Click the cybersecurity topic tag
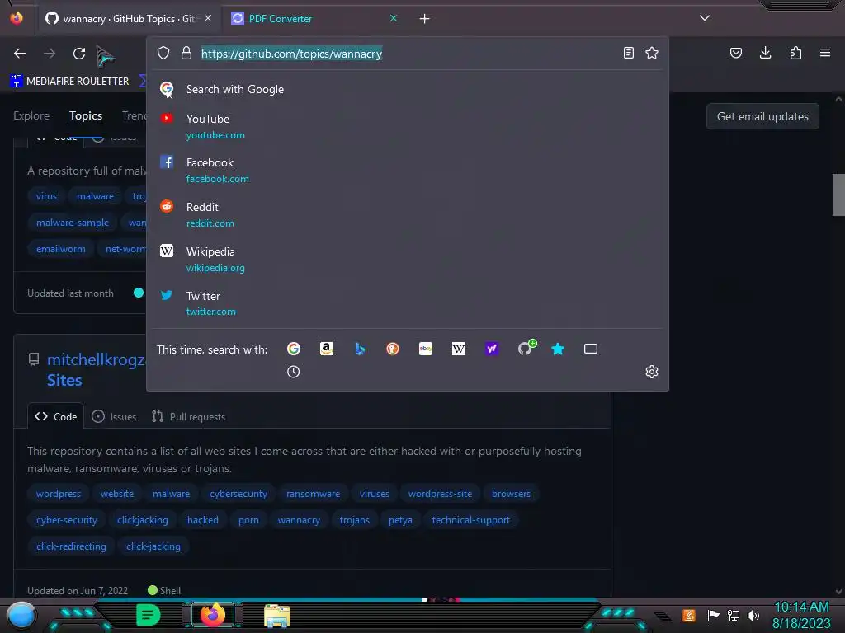845x633 pixels. click(x=238, y=494)
